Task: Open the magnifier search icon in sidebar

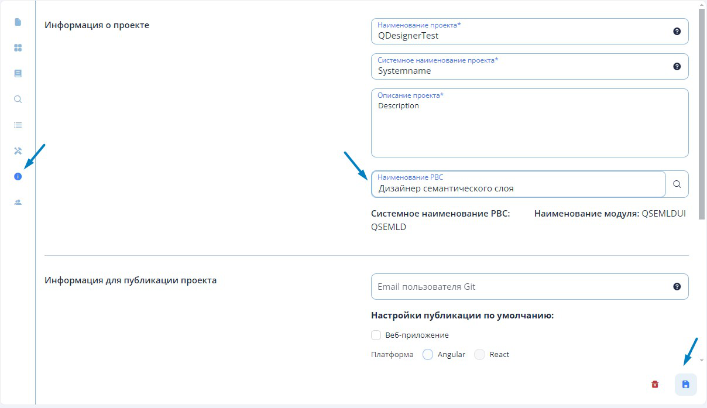Action: point(18,99)
